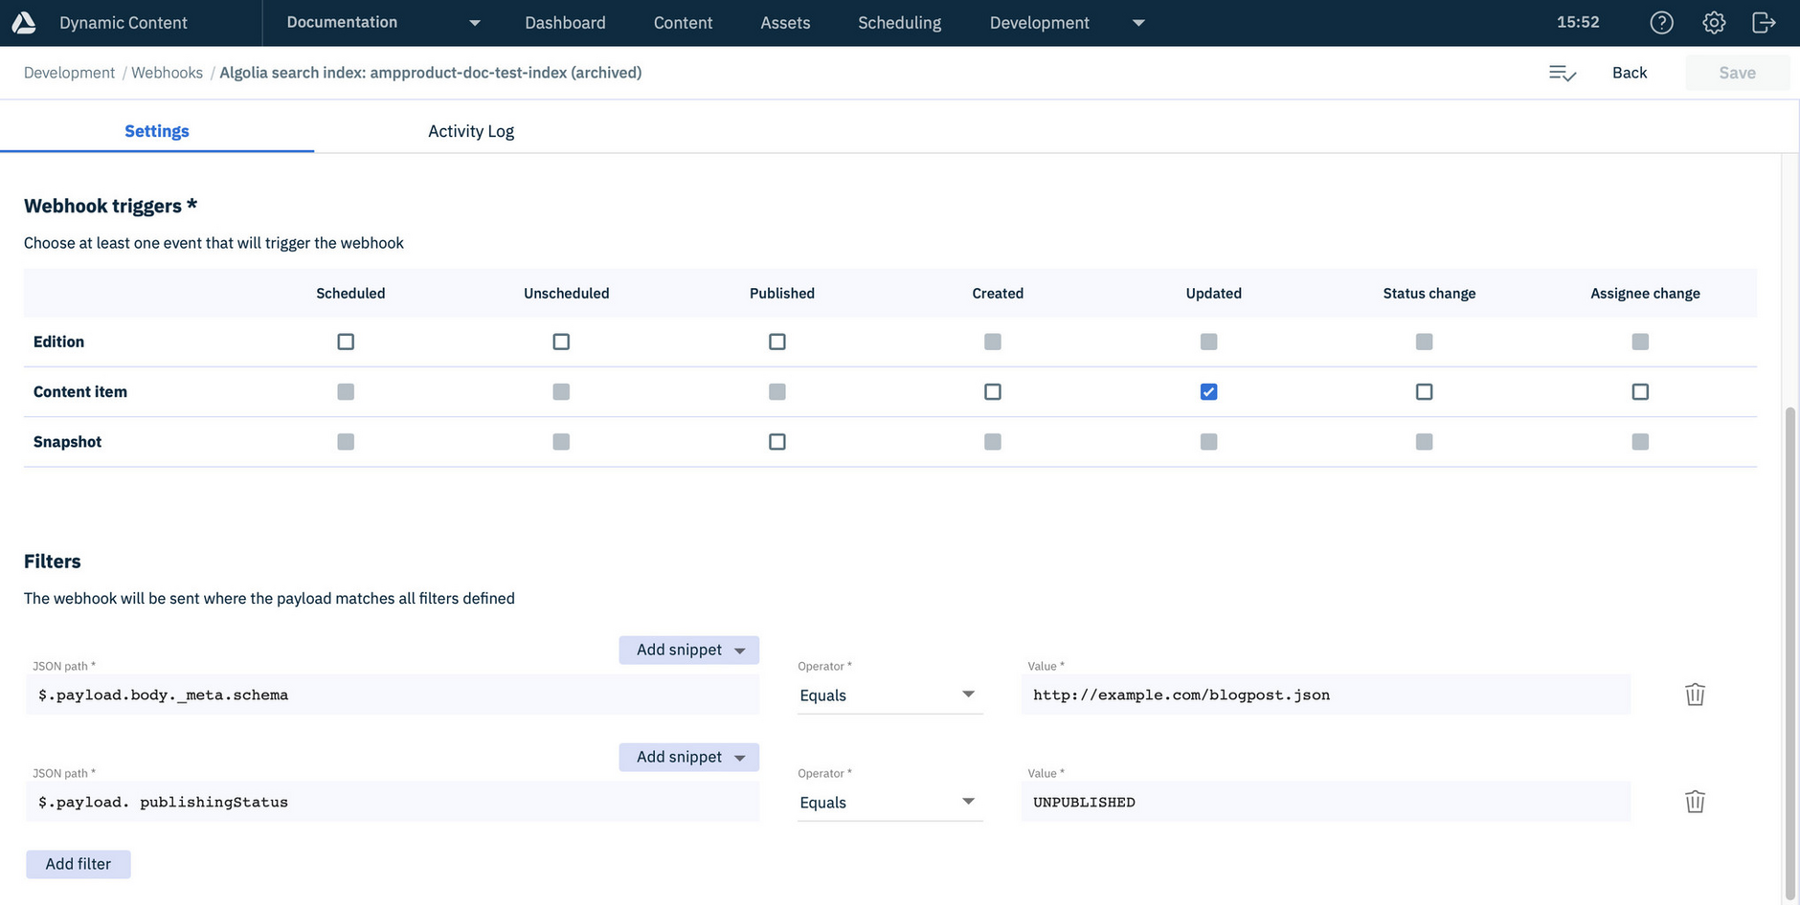
Task: Click the 'Assignee change' column header
Action: click(x=1645, y=293)
